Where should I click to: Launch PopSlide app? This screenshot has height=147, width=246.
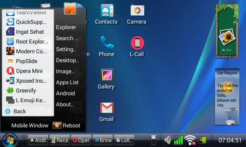28,61
